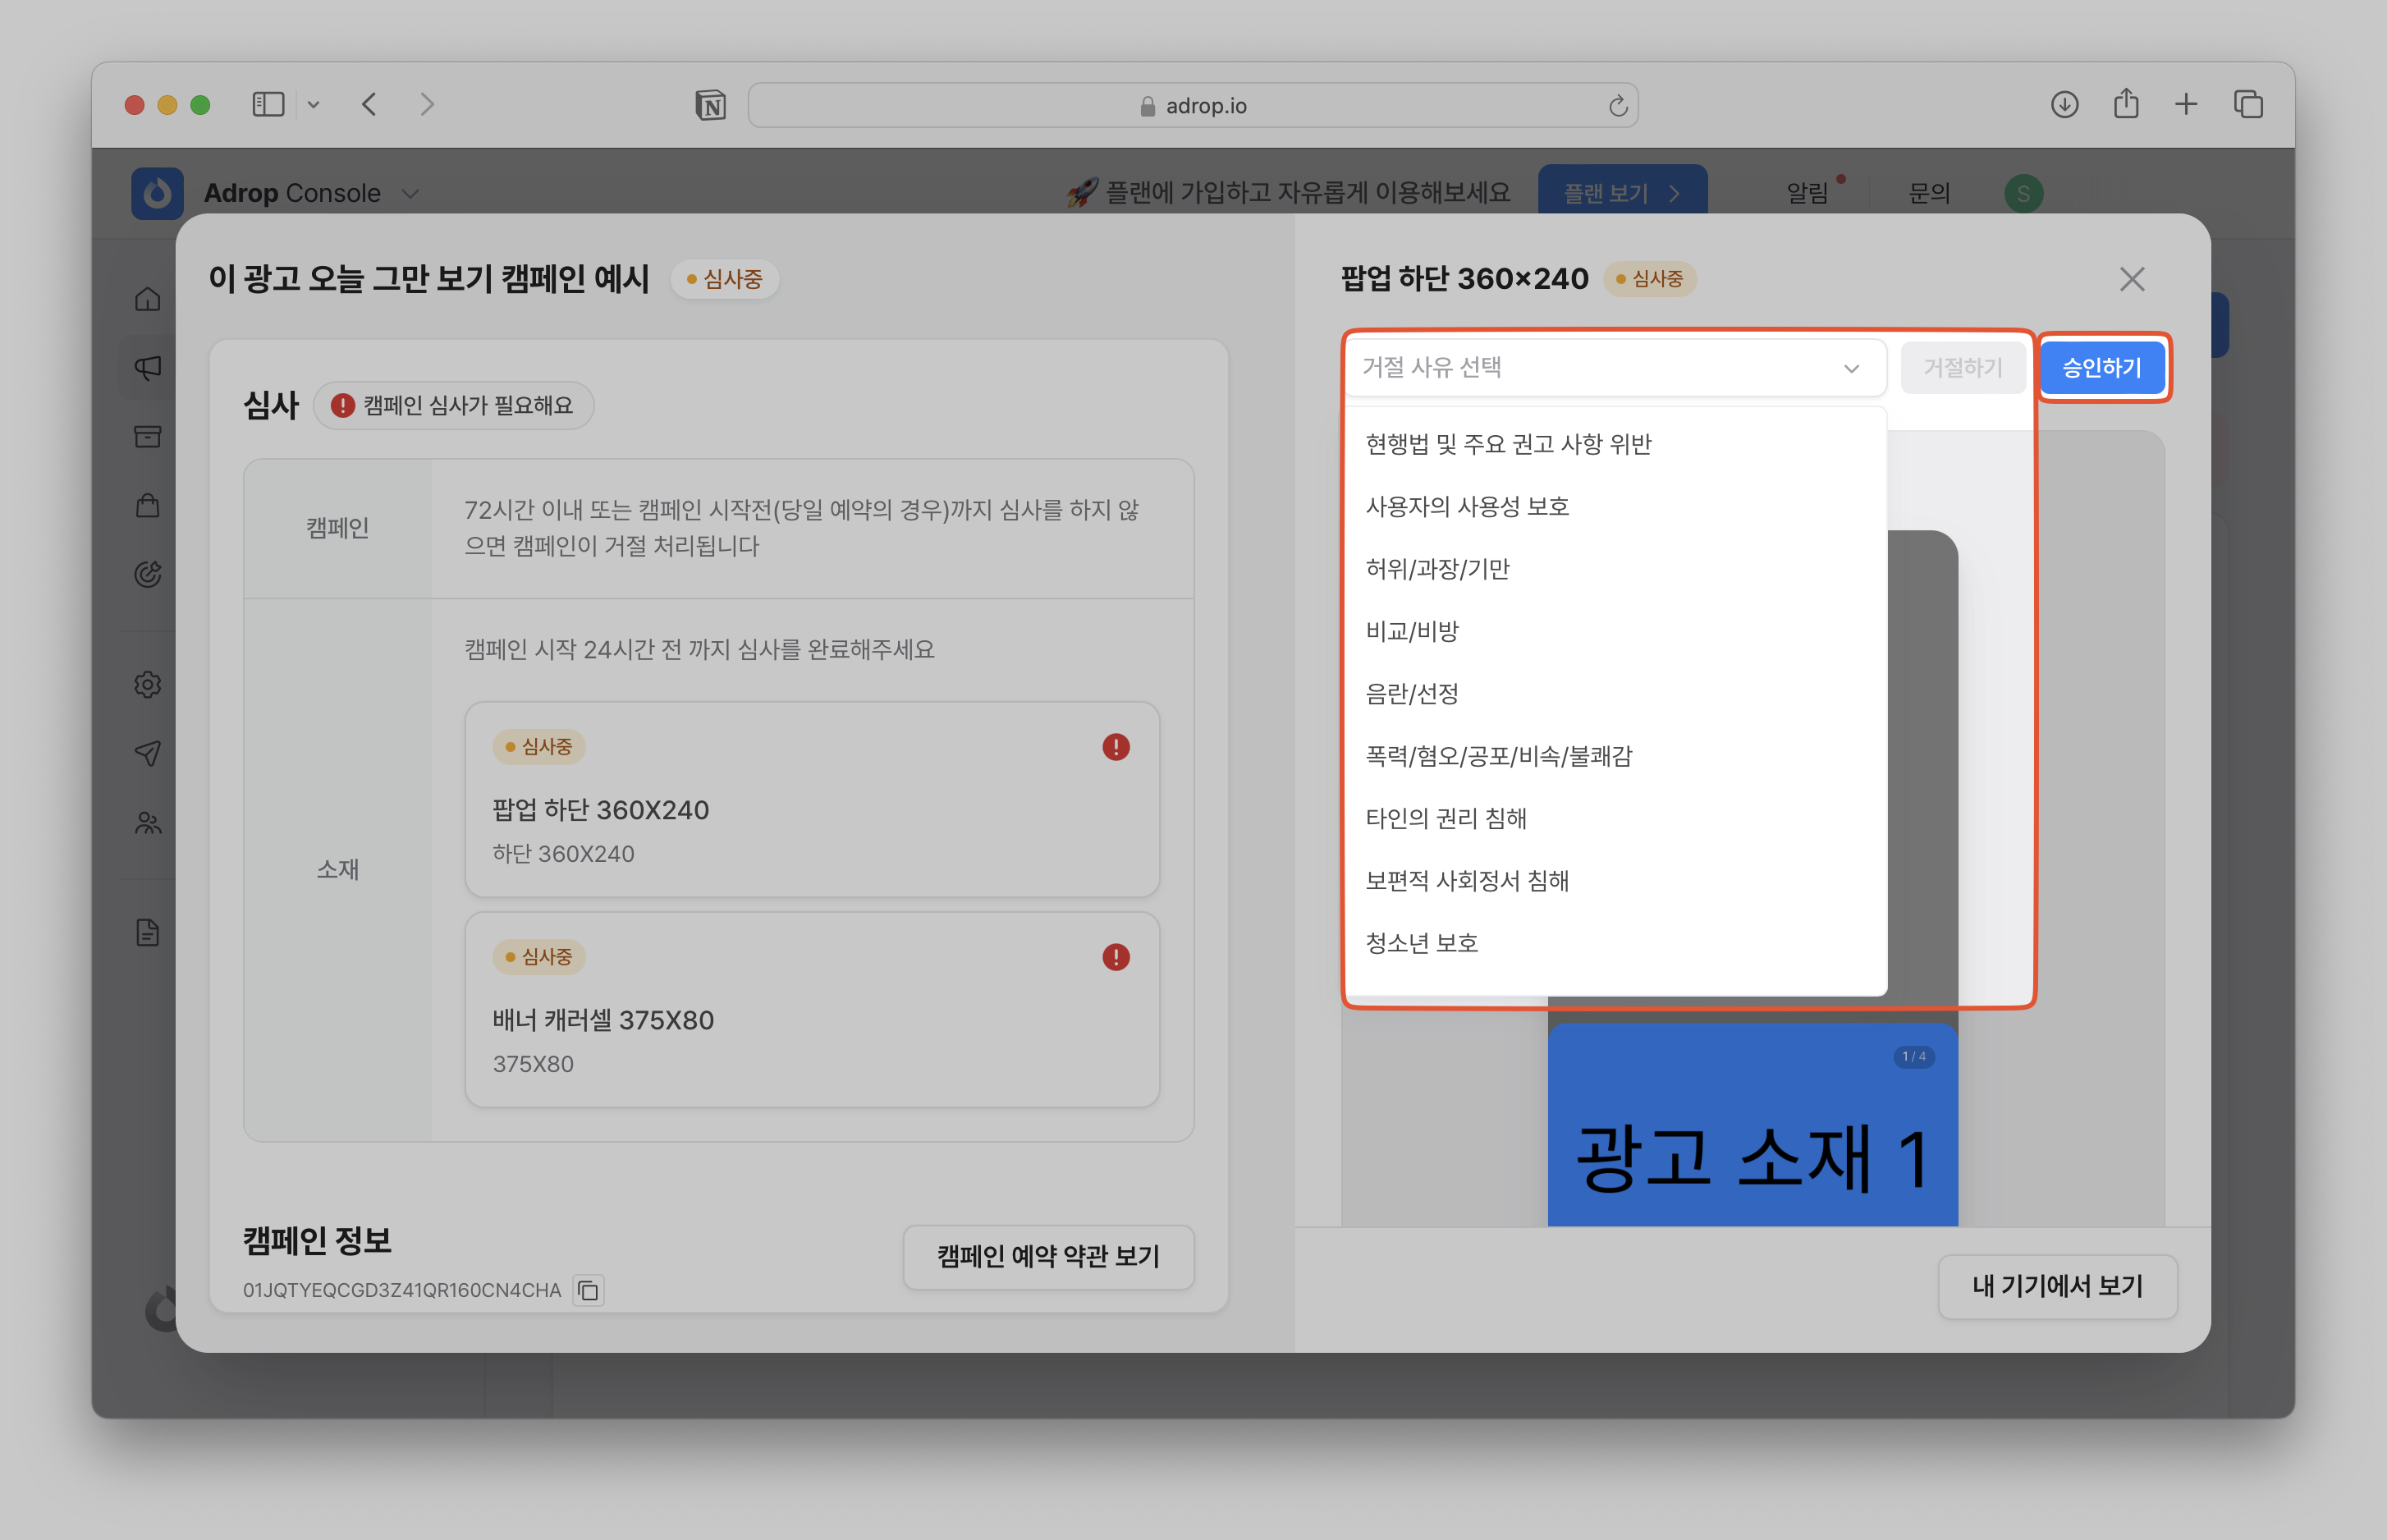The image size is (2387, 1540).
Task: Open the megaphone campaigns icon in sidebar
Action: pyautogui.click(x=148, y=368)
